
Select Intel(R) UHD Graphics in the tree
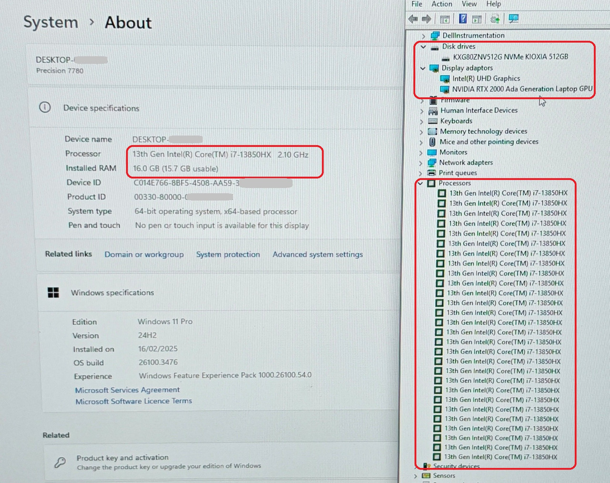tap(486, 79)
